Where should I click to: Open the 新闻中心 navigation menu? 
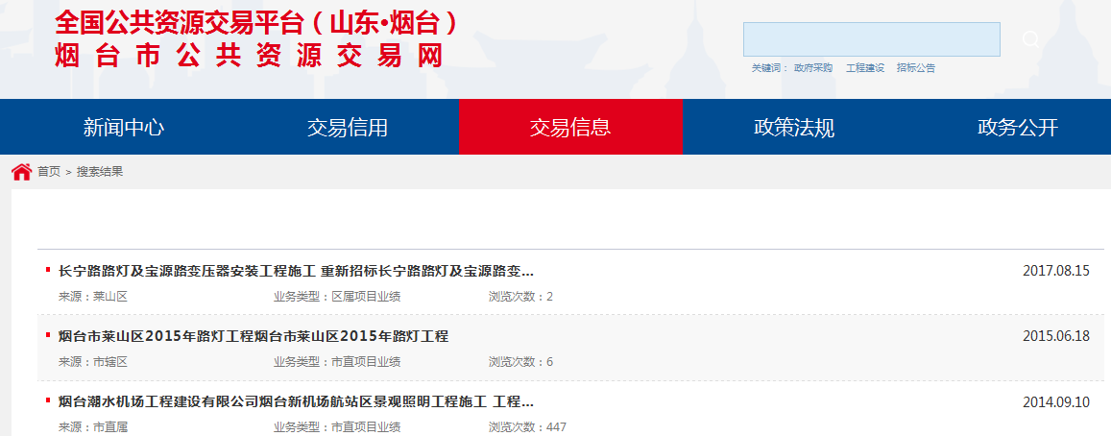124,128
